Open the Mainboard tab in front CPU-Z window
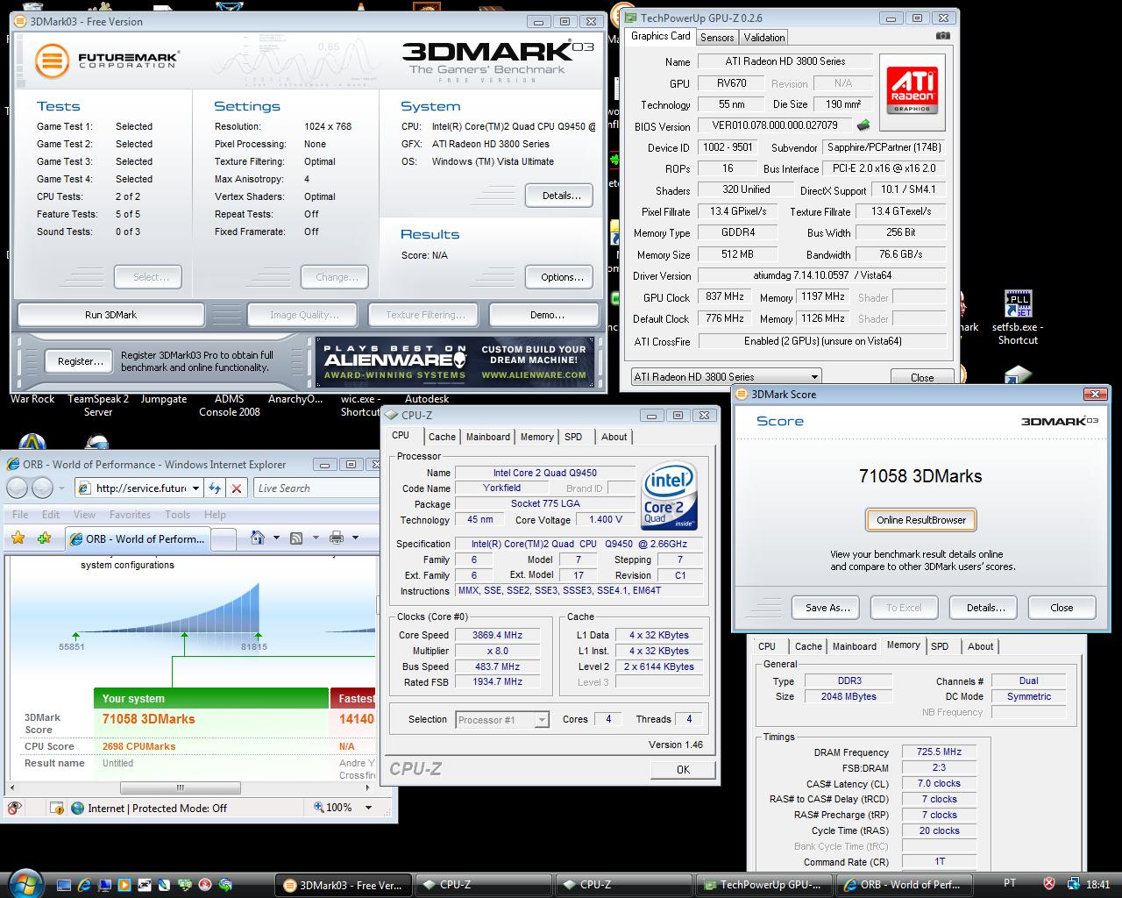1122x898 pixels. 488,437
